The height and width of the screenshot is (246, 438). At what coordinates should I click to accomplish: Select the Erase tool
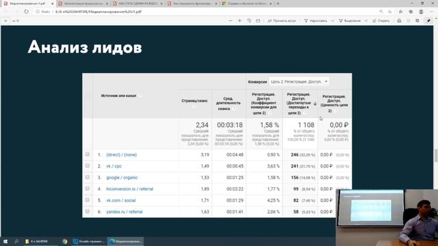[381, 20]
